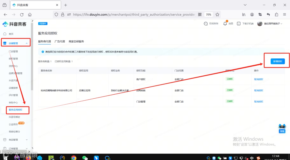Collapse the 店铺管理 chevron
This screenshot has height=160, width=290.
(x=27, y=43)
